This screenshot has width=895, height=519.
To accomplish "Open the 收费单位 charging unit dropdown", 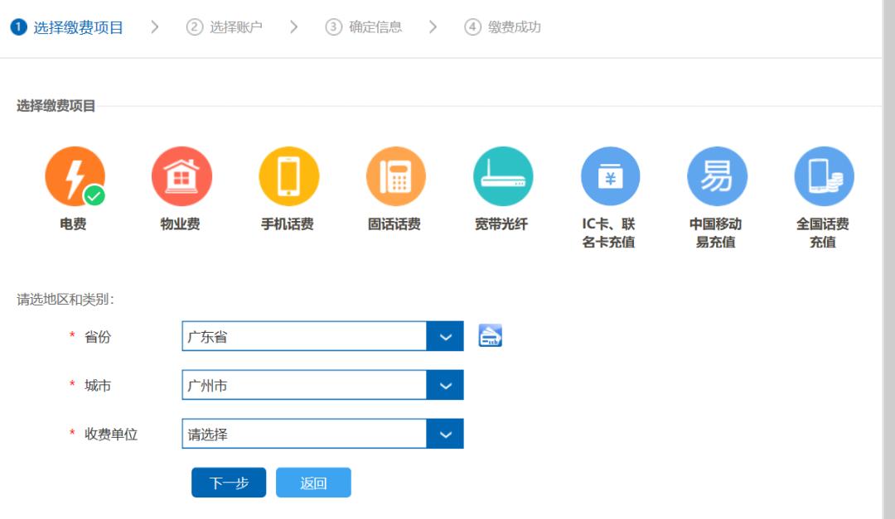I will pos(446,433).
